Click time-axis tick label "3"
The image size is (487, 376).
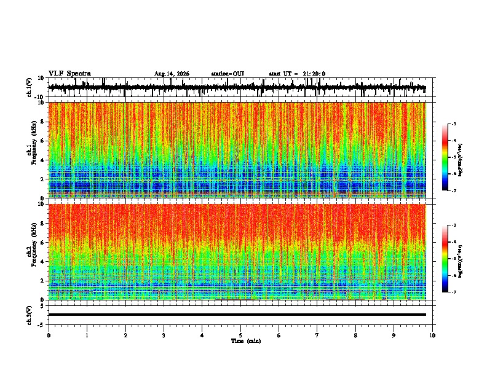[164, 335]
